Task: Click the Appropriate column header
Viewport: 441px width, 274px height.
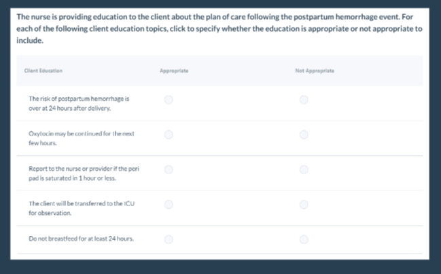Action: tap(174, 71)
